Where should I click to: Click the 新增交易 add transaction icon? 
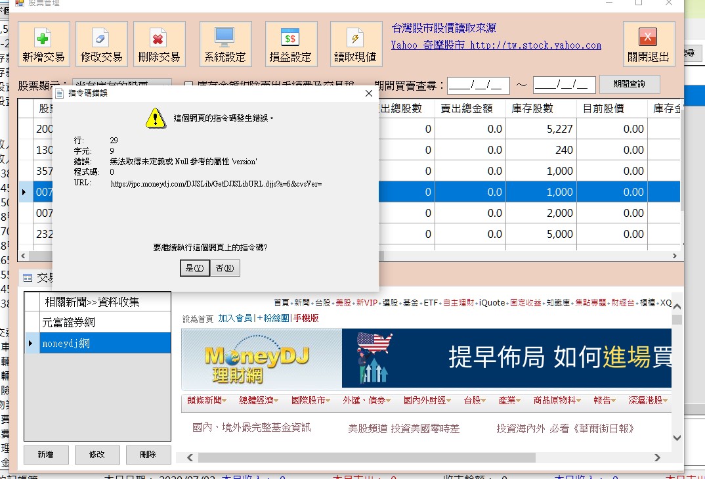[43, 44]
